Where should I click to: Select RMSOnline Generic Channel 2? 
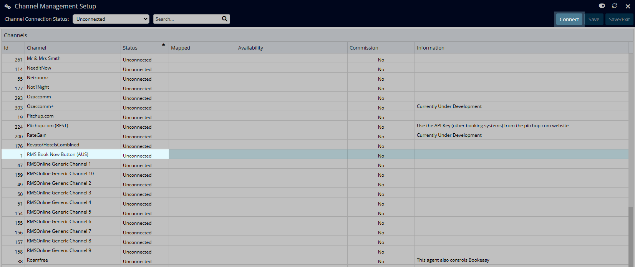[59, 183]
